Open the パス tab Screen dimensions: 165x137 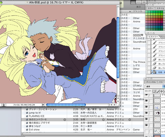[x=161, y=82]
